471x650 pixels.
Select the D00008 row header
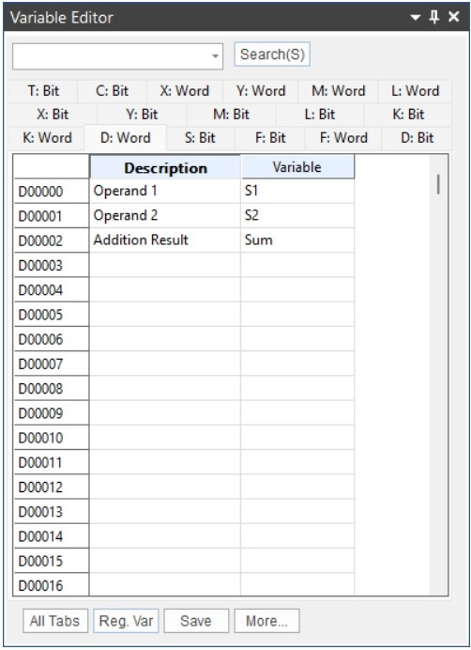[x=52, y=389]
